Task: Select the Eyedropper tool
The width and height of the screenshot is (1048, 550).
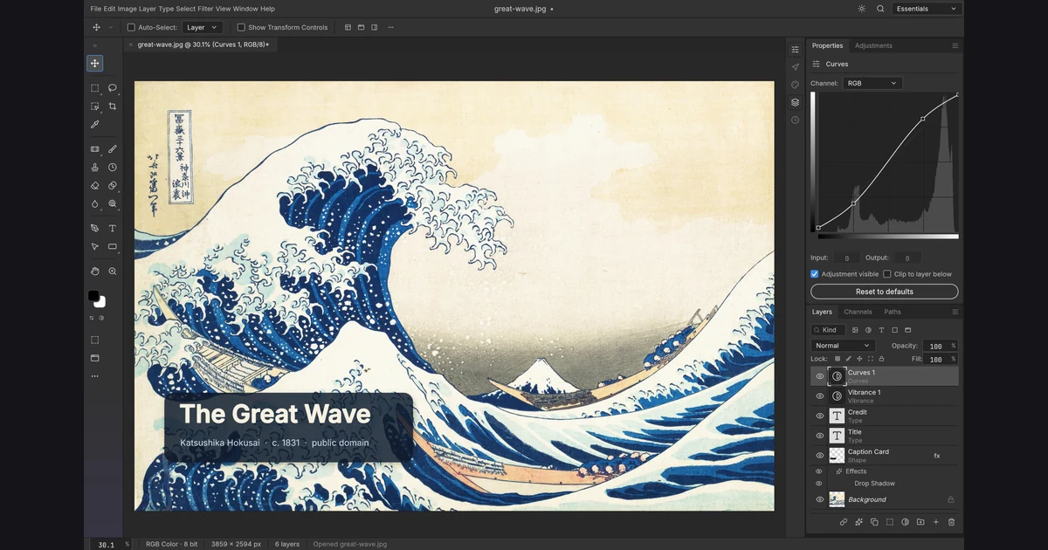Action: [95, 125]
